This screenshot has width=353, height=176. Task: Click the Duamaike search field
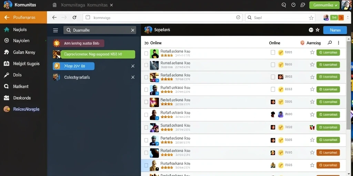[x=100, y=30]
